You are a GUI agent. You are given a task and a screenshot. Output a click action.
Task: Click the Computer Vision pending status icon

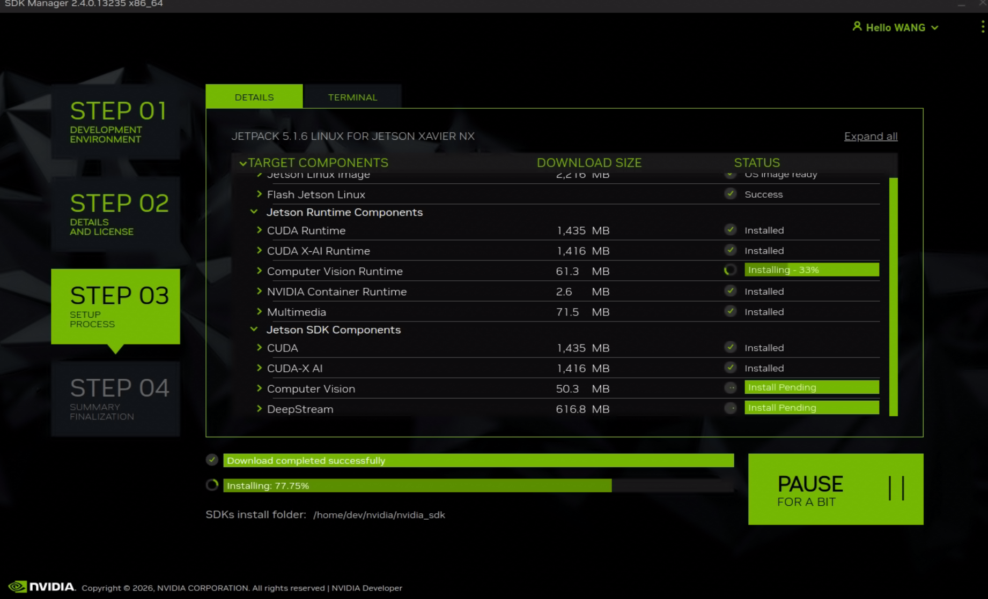730,387
